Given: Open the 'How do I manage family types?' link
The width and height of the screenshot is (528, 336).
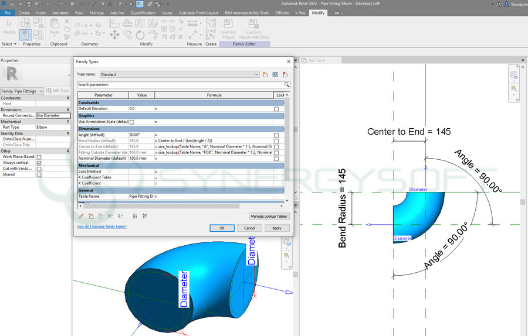Looking at the screenshot, I should pyautogui.click(x=102, y=226).
